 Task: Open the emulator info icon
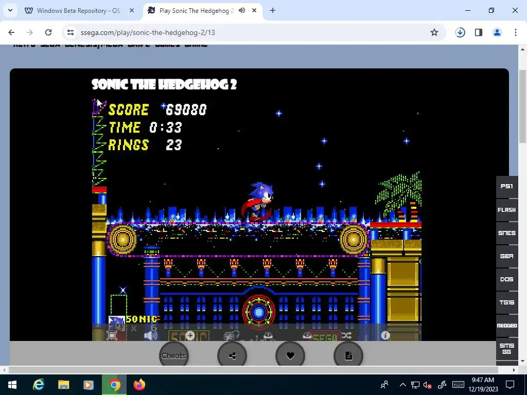pos(385,335)
